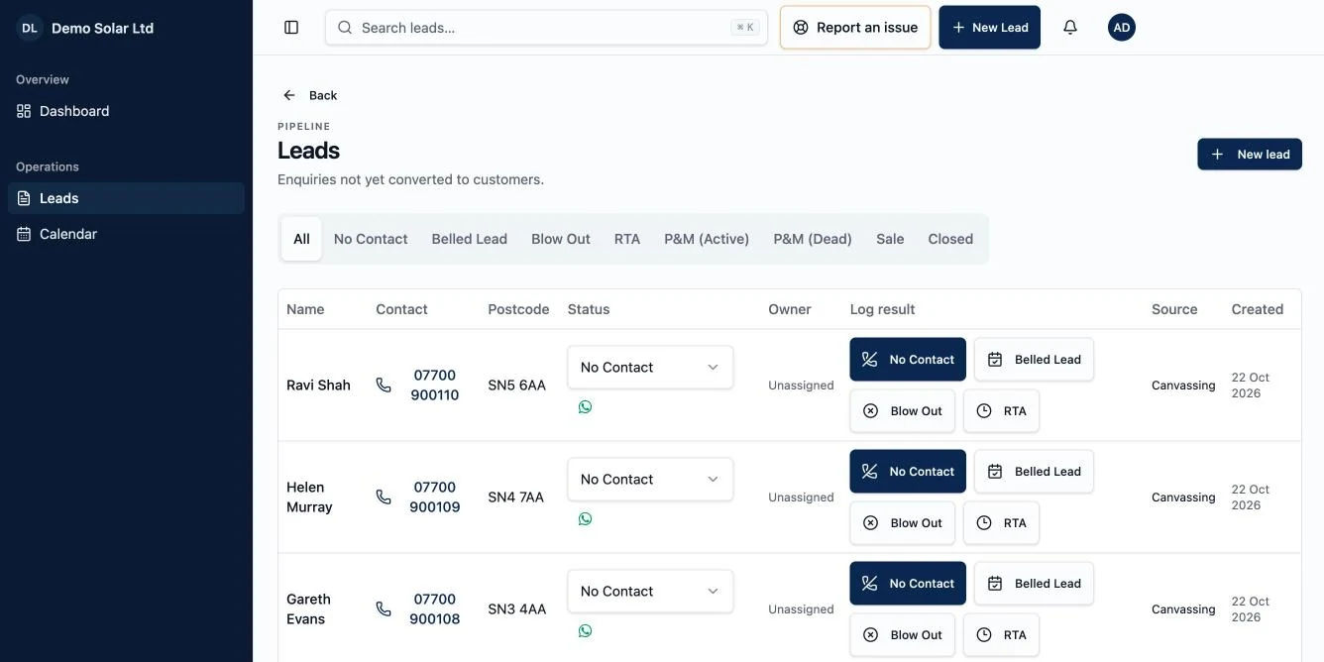Log Belled Lead for Ravi Shah
Viewport: 1324px width, 662px height.
click(x=1034, y=360)
